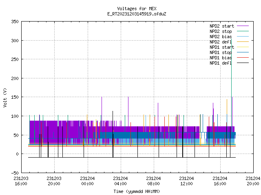Click the 231203 20:00 x-axis tick label

pyautogui.click(x=54, y=181)
